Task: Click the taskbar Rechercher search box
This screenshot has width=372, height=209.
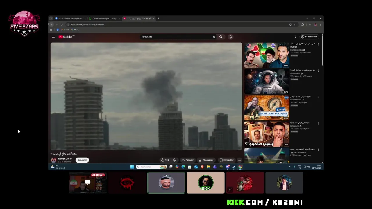Action: [x=151, y=167]
